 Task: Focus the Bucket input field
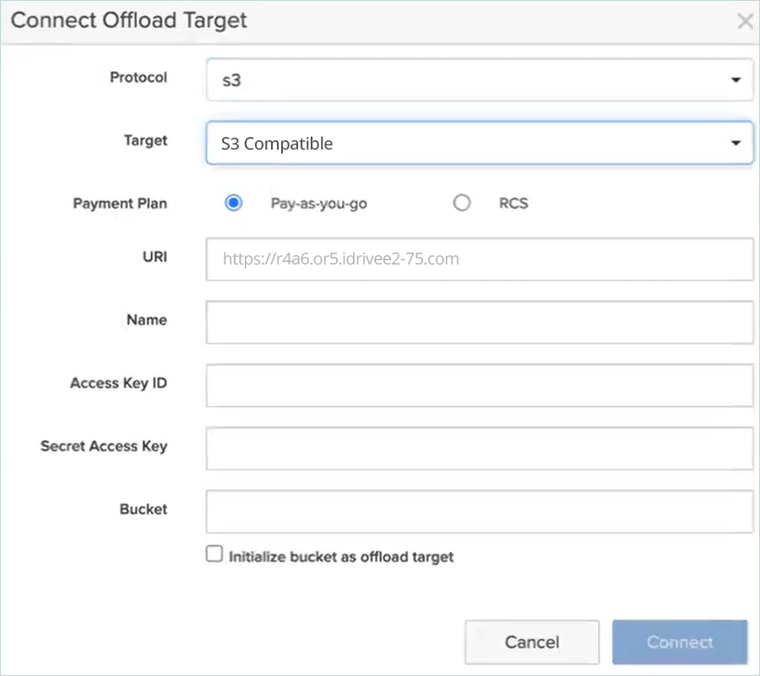[480, 511]
